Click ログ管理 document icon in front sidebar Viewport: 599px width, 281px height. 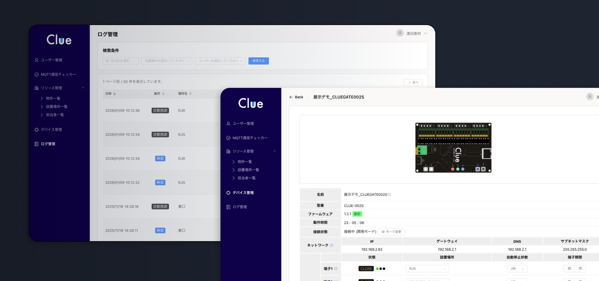228,207
